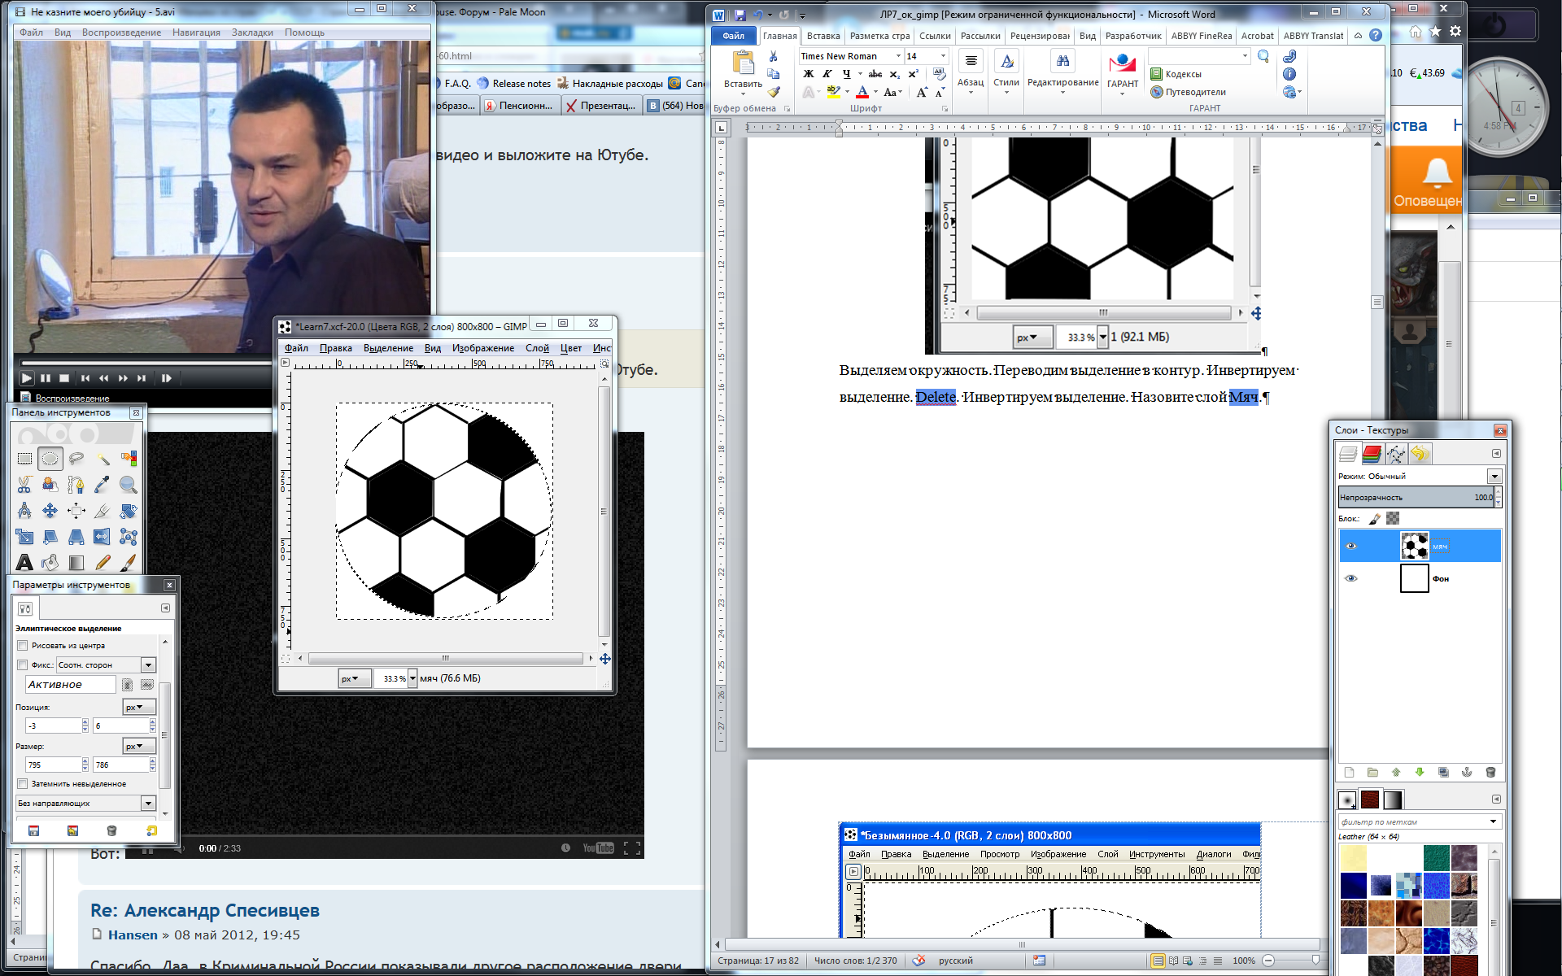
Task: Activate the Select by Color tool
Action: pyautogui.click(x=129, y=459)
